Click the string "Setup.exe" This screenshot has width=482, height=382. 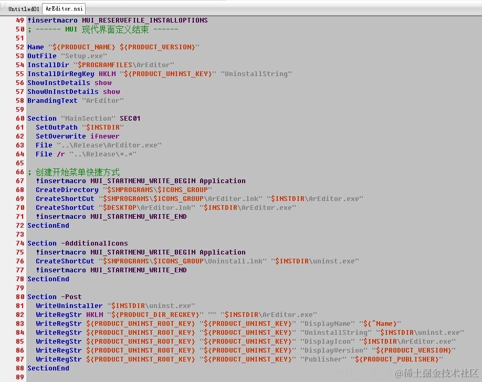[84, 56]
